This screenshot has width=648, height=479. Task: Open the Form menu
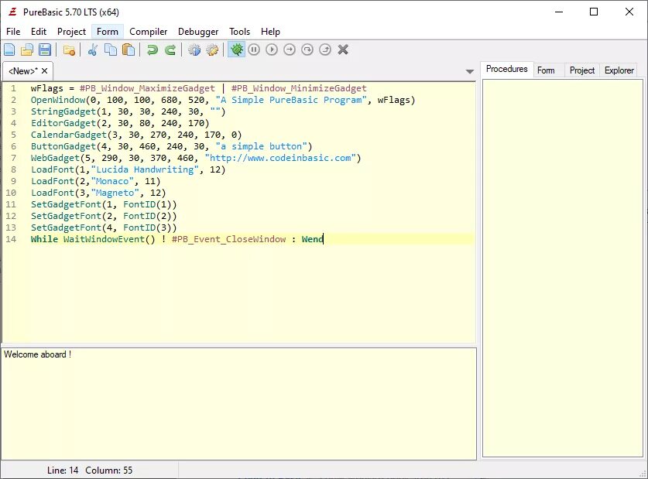pos(108,32)
